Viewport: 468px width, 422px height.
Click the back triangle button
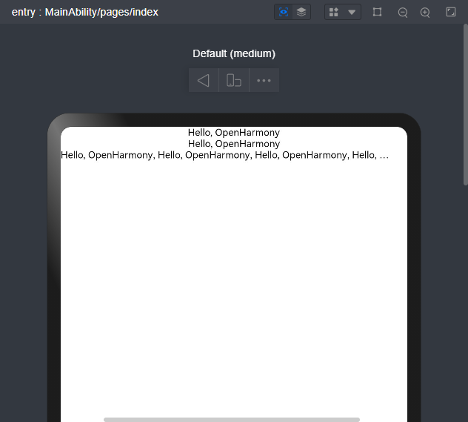pyautogui.click(x=204, y=80)
